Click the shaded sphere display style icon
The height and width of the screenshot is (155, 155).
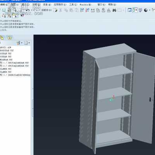point(146,10)
